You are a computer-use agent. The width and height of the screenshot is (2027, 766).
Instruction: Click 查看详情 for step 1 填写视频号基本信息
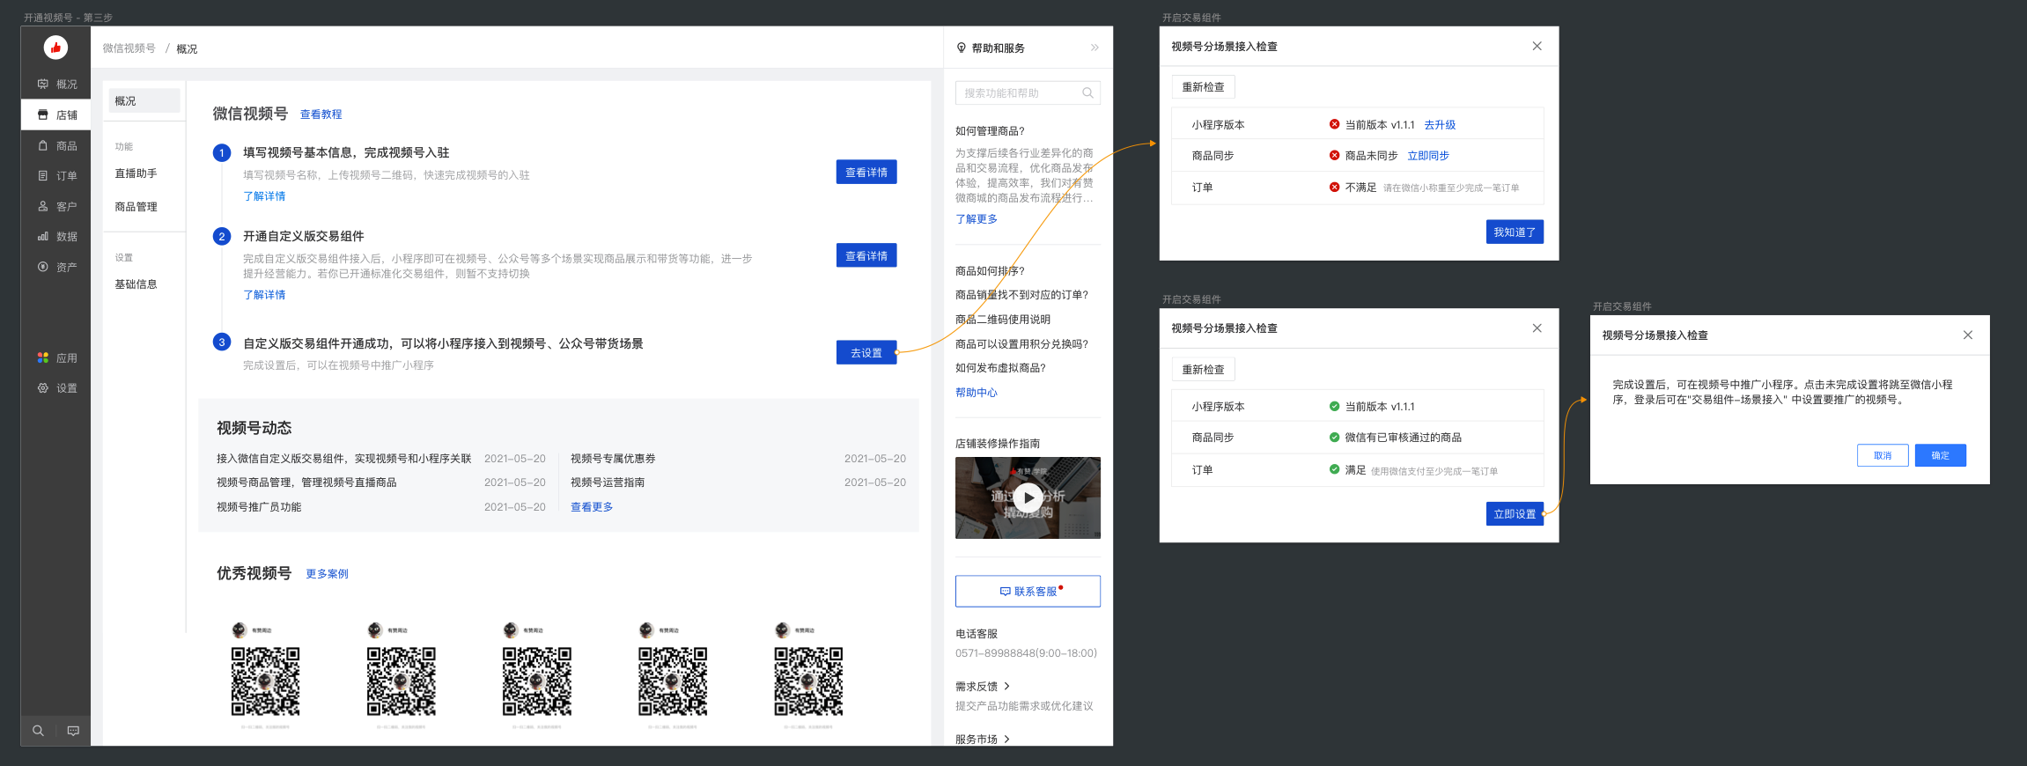866,172
